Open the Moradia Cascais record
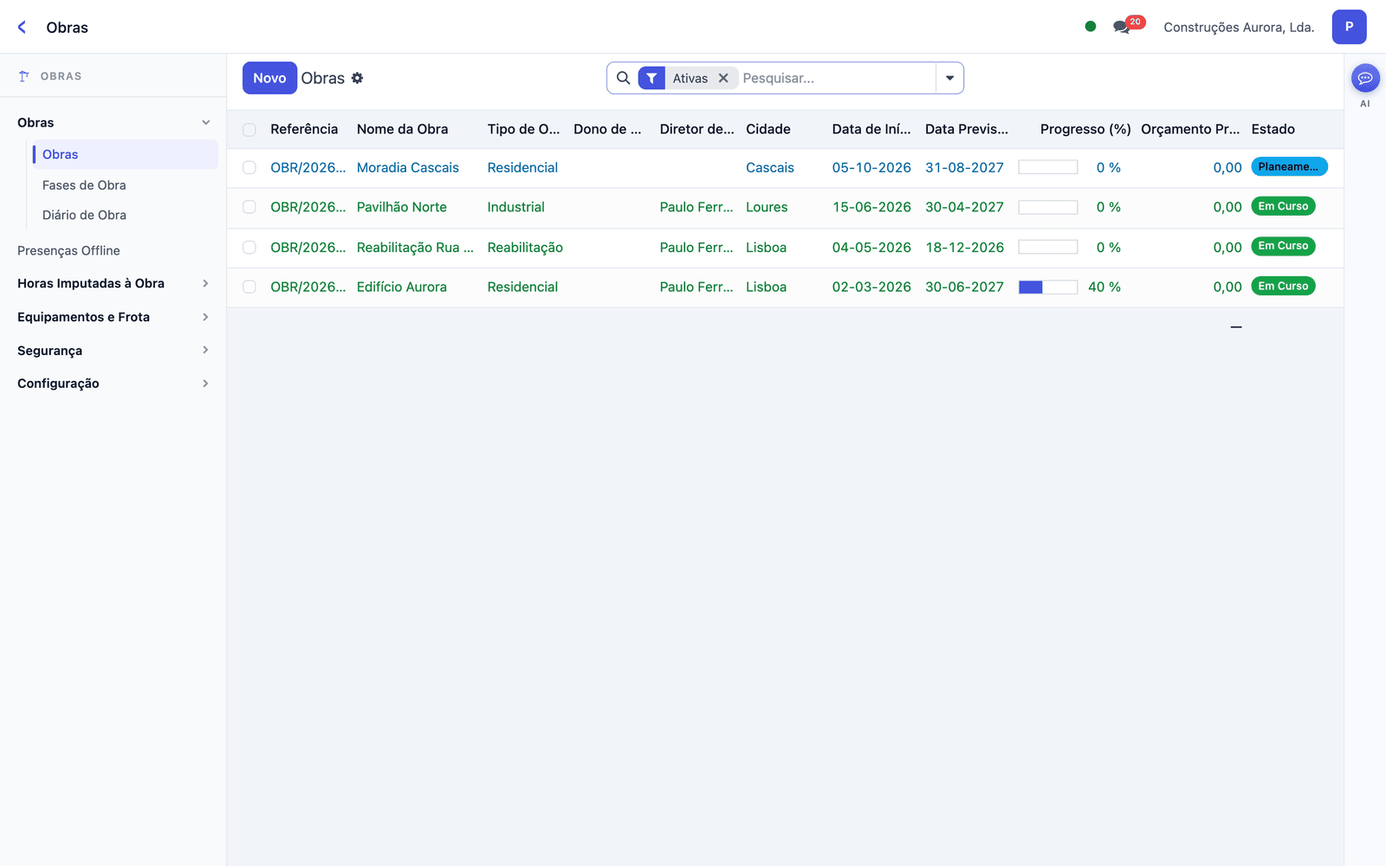Image resolution: width=1386 pixels, height=866 pixels. tap(408, 168)
